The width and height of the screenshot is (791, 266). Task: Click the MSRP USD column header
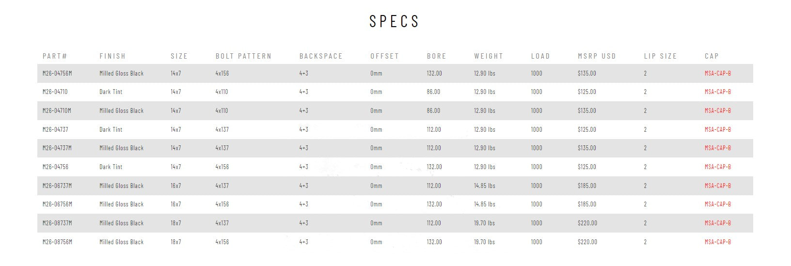597,56
